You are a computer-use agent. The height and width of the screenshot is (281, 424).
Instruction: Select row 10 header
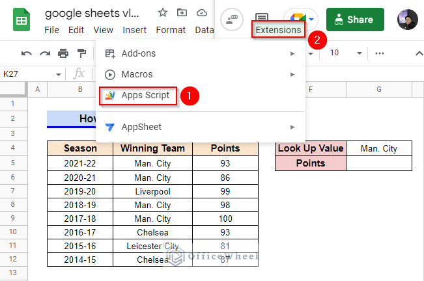(13, 232)
